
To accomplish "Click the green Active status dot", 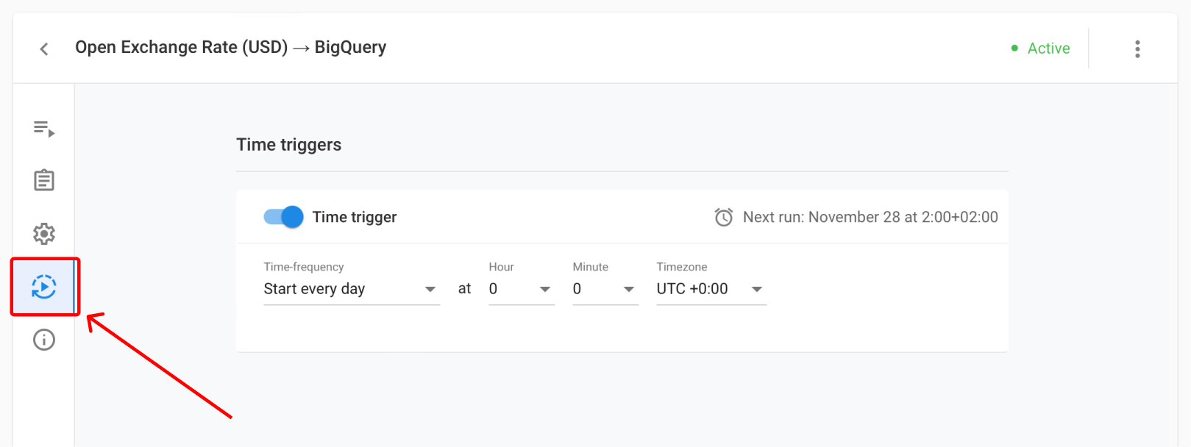I will point(1014,49).
